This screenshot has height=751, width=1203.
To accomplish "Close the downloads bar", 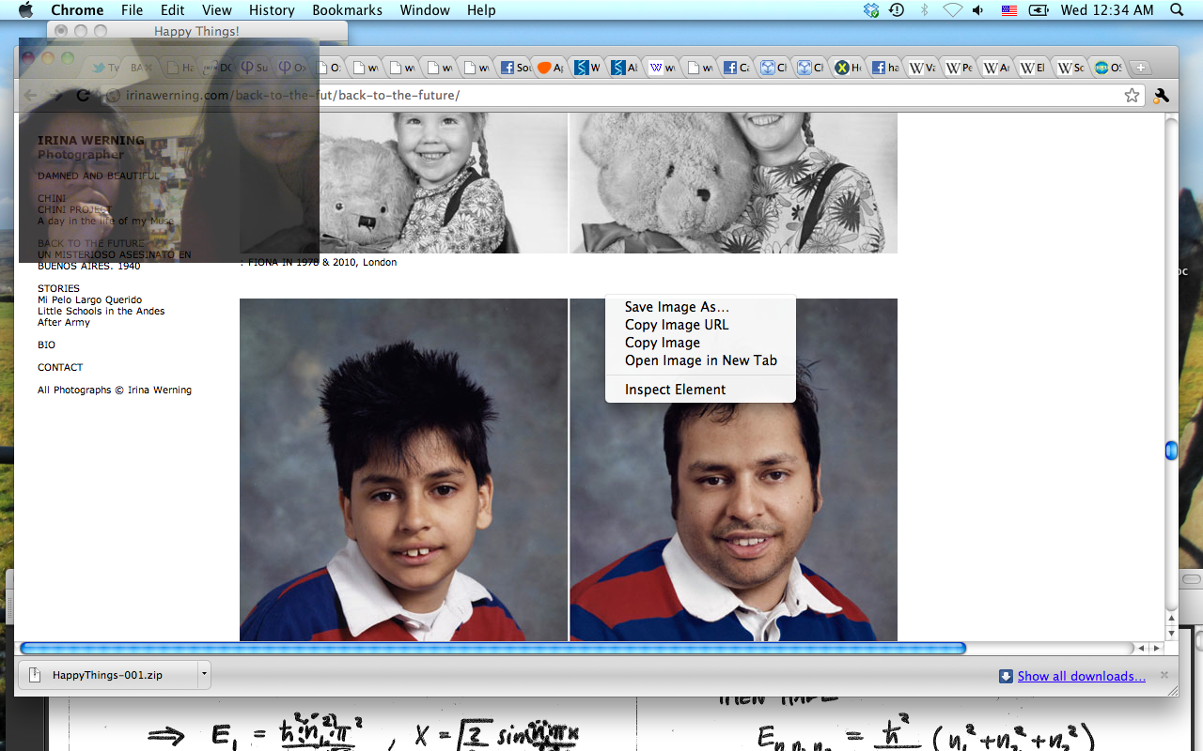I will coord(1164,675).
